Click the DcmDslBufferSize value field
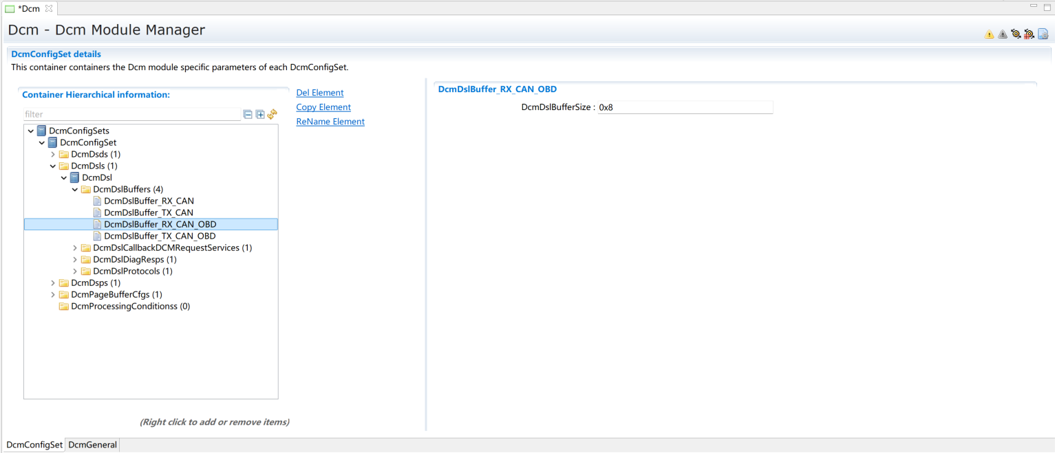The image size is (1055, 453). 685,108
